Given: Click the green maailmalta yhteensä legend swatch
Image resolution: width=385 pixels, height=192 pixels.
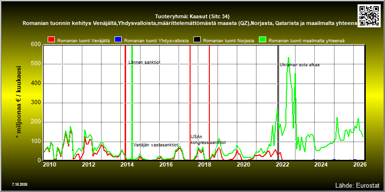Looking at the screenshot, I should coord(262,40).
